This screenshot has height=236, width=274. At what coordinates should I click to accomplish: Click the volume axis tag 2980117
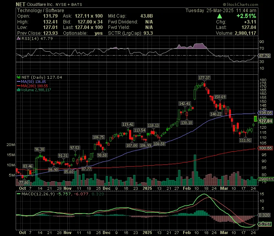pyautogui.click(x=266, y=179)
